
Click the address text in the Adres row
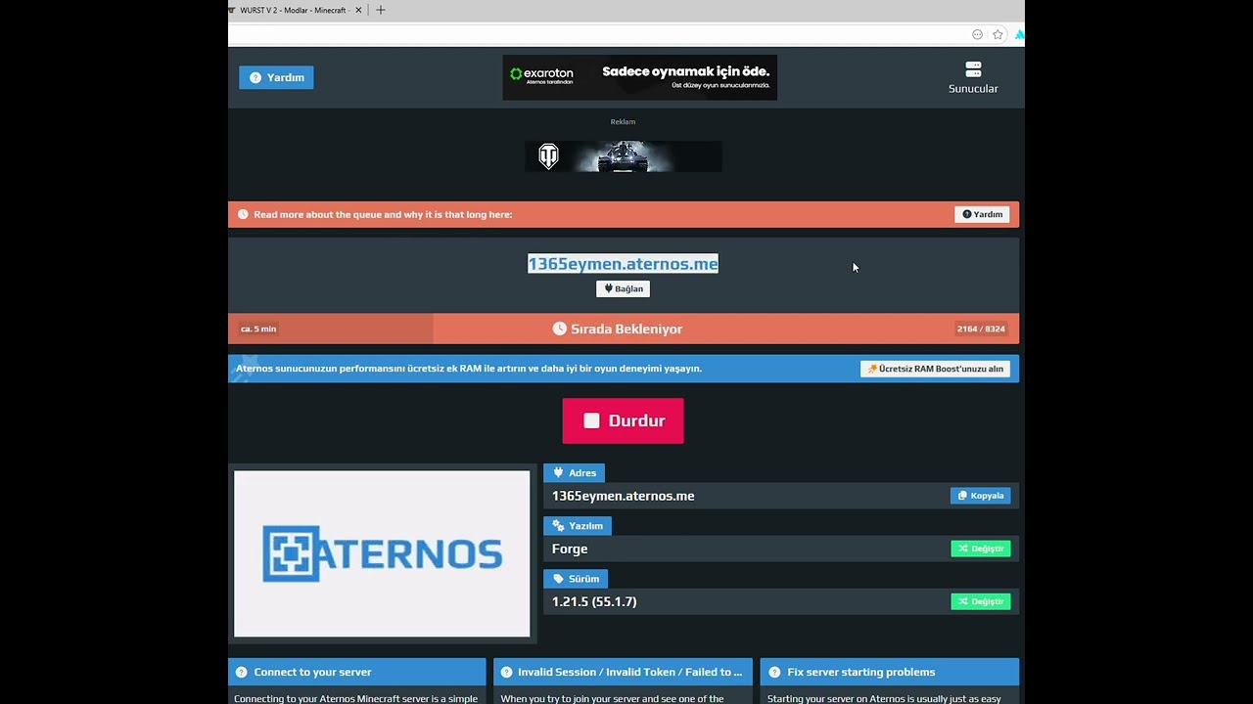623,496
